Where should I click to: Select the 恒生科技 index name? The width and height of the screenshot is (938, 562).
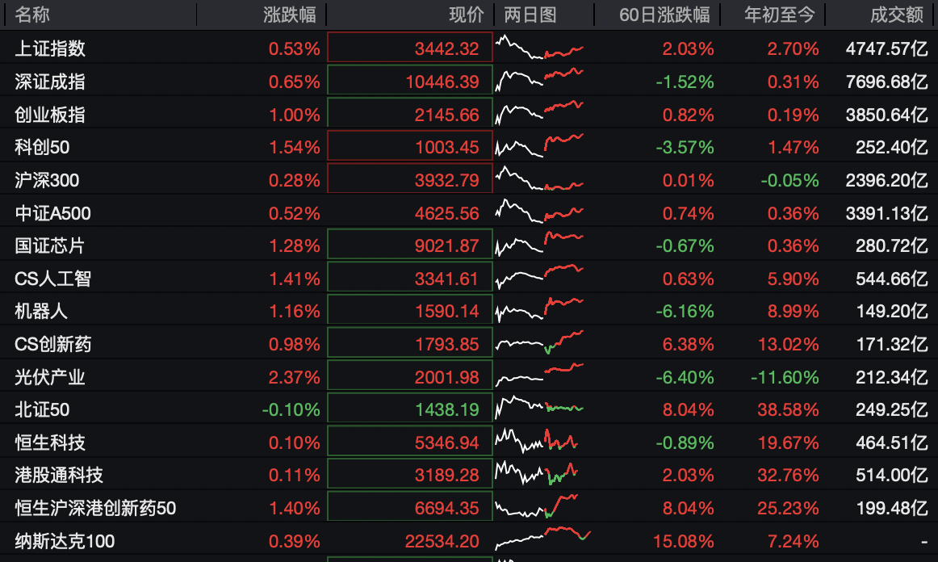(50, 442)
